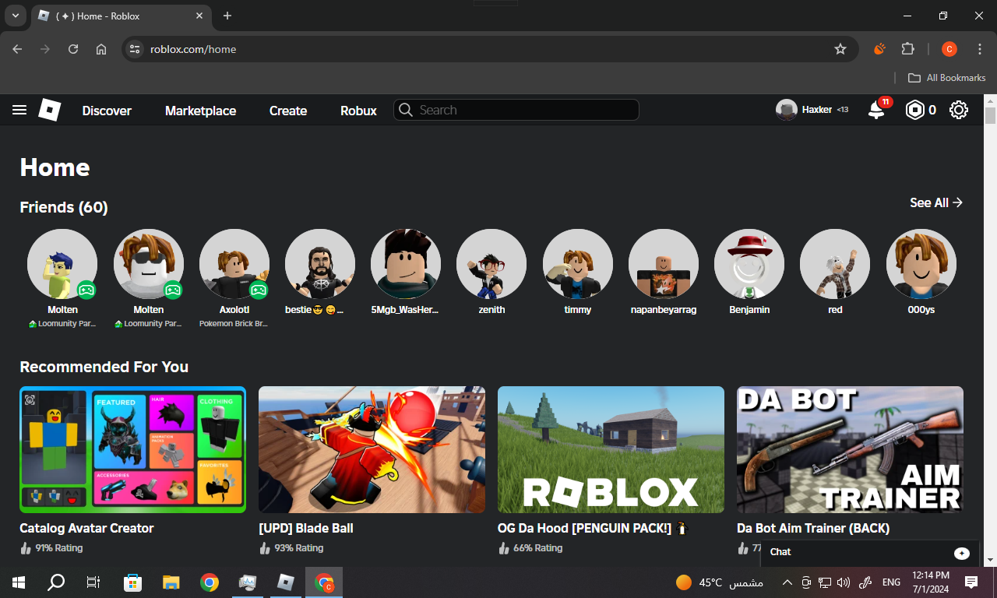
Task: Open friend napanbeyarrag's avatar
Action: tap(664, 264)
